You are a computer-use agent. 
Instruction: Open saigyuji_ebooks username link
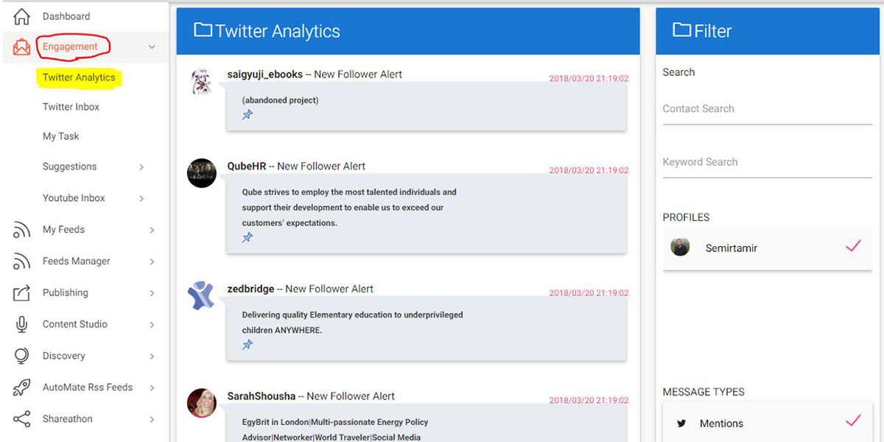264,74
